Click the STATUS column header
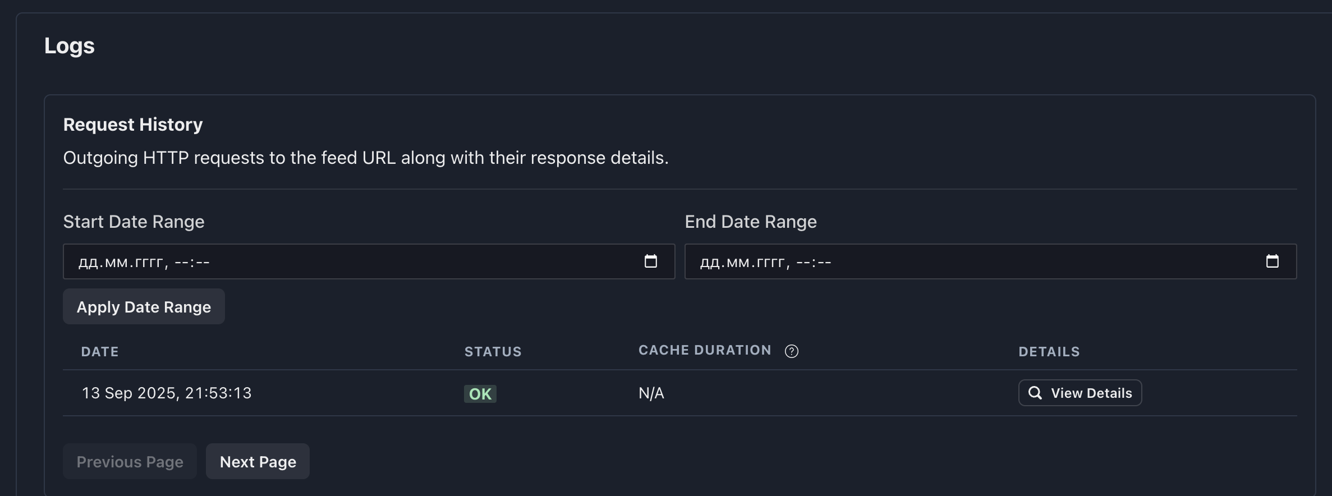The image size is (1332, 496). click(493, 352)
